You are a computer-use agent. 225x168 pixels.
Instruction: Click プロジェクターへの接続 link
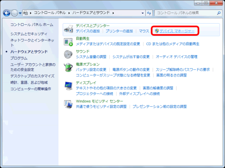click(x=94, y=94)
